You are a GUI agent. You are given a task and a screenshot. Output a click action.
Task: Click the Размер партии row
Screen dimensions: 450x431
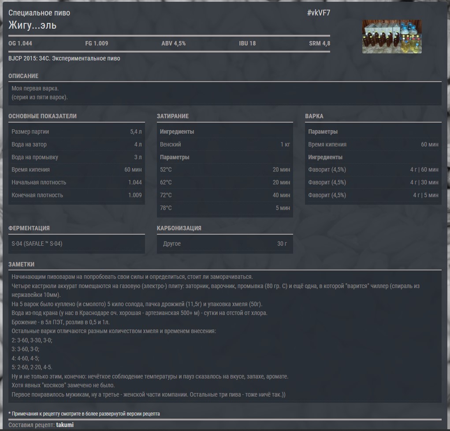(77, 131)
